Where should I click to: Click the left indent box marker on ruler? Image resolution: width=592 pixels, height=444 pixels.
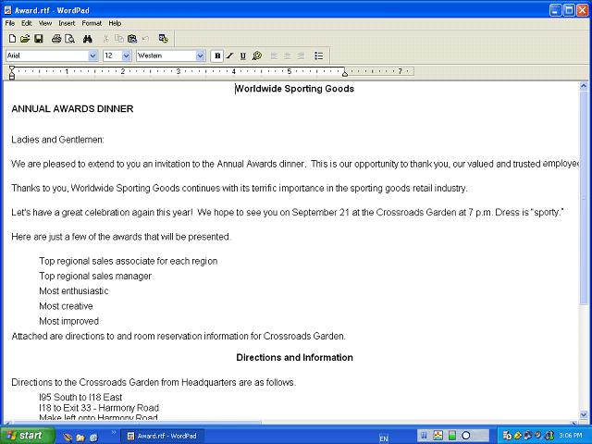tap(12, 78)
